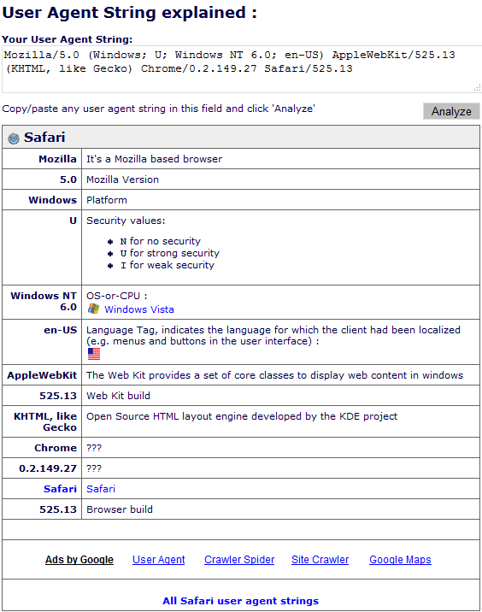Click the 'Your User Agent String:' label
The height and width of the screenshot is (612, 482).
[68, 39]
